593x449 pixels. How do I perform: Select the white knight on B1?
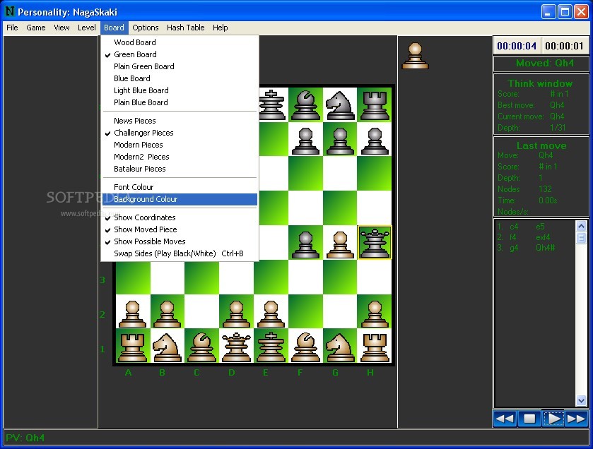pos(167,346)
